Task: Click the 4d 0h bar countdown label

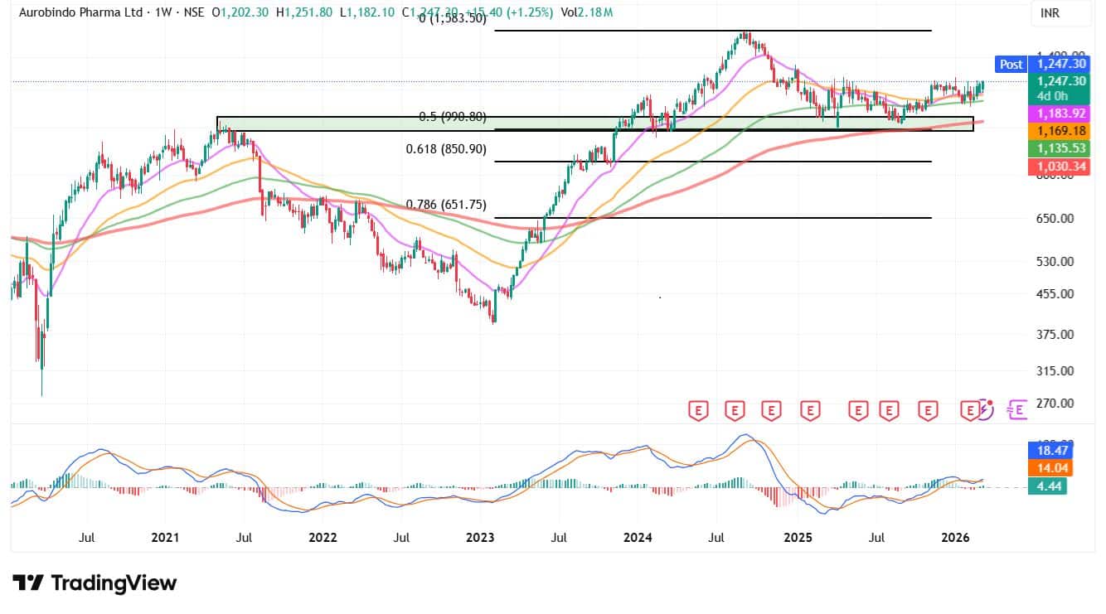Action: click(x=1055, y=95)
